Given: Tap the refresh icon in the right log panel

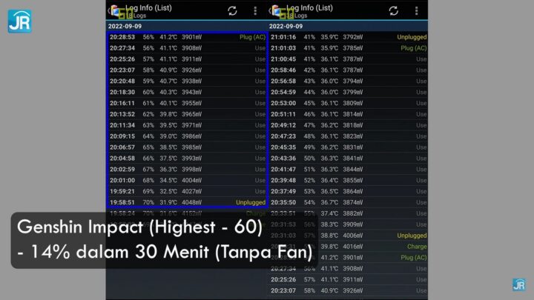Looking at the screenshot, I should (x=393, y=11).
